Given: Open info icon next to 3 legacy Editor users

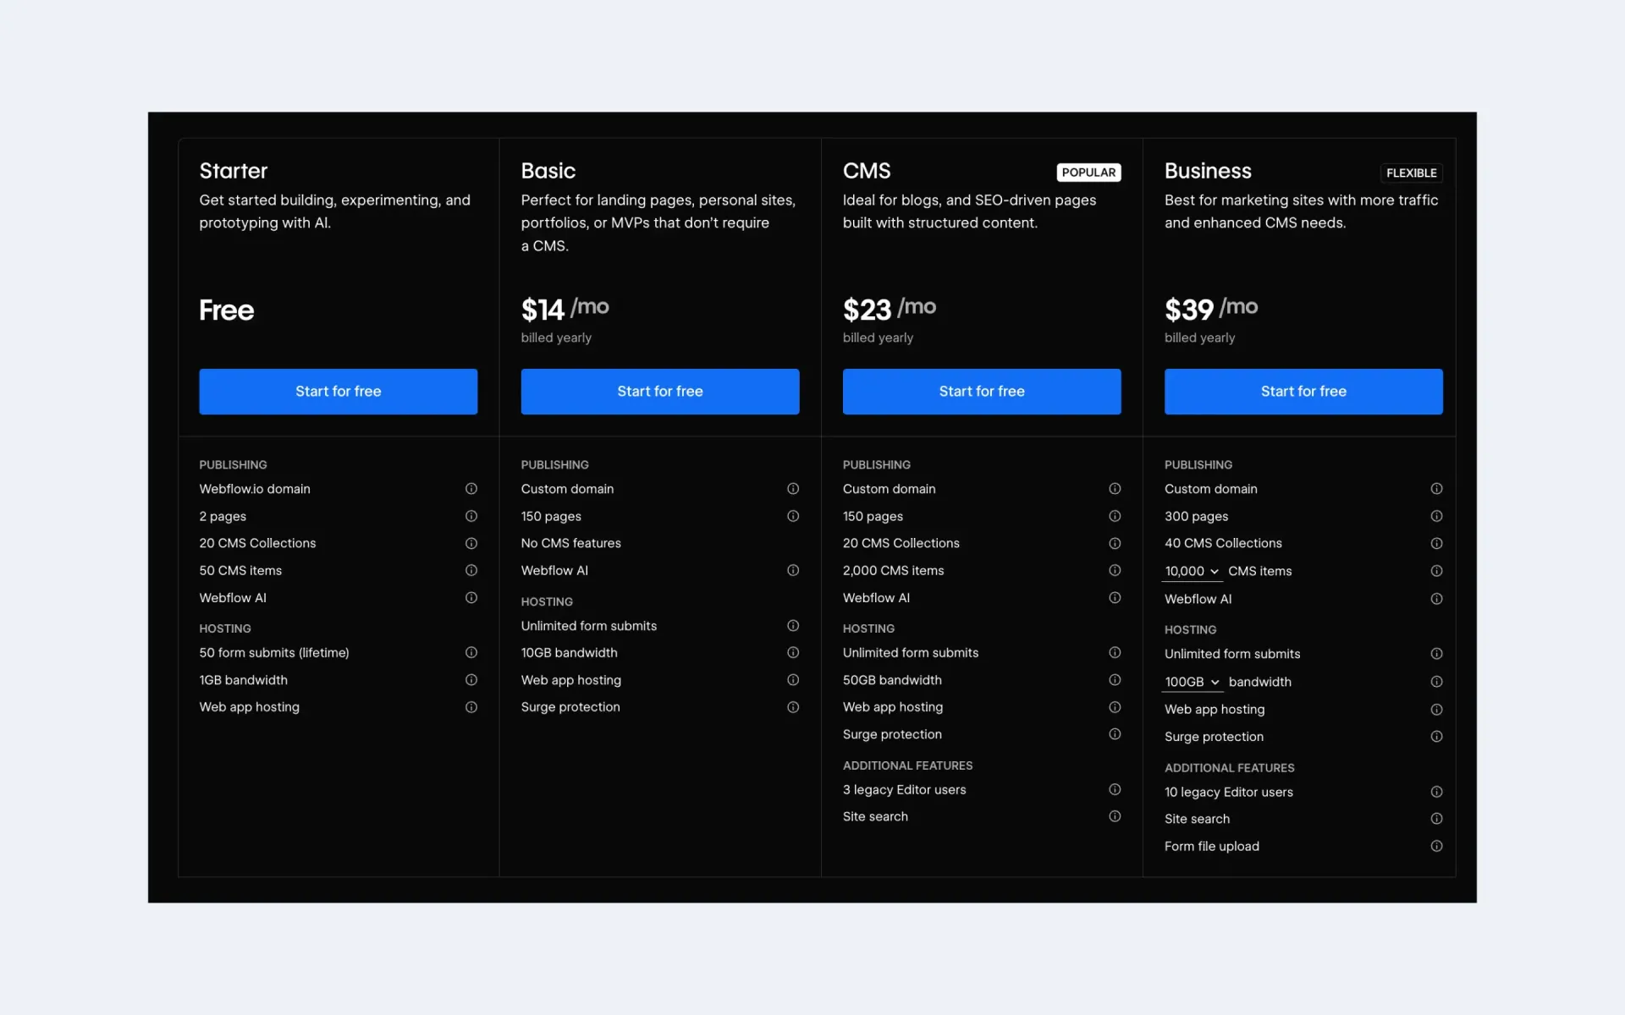Looking at the screenshot, I should [1115, 789].
